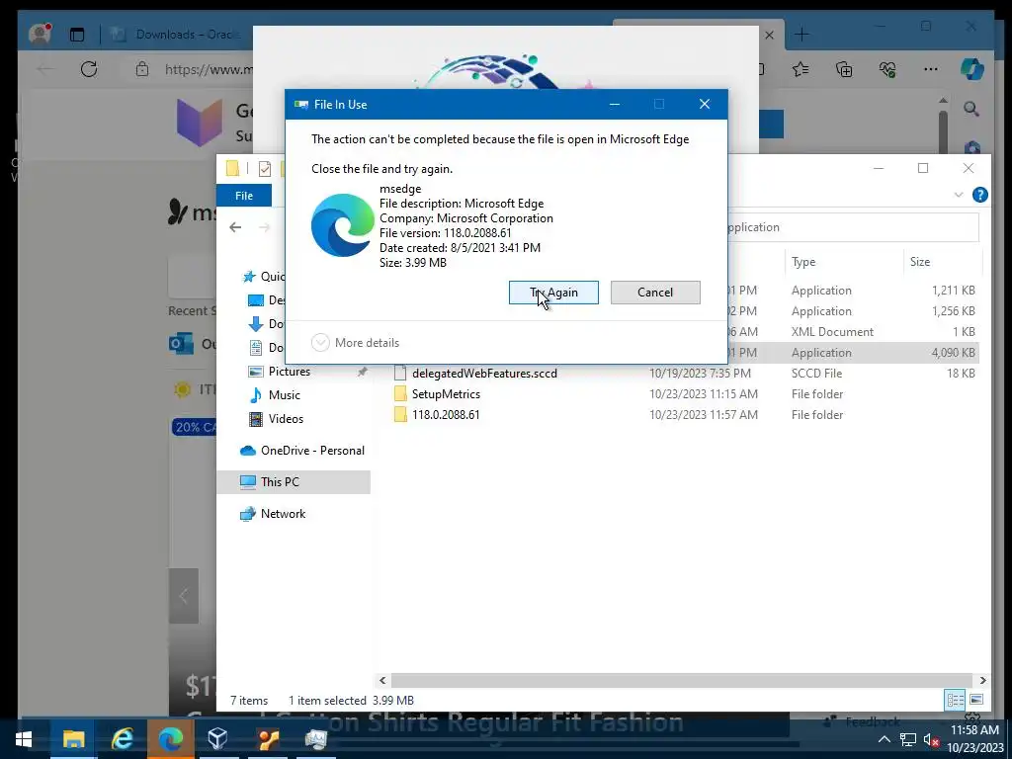Refresh the page in Edge browser
The image size is (1012, 759).
89,69
